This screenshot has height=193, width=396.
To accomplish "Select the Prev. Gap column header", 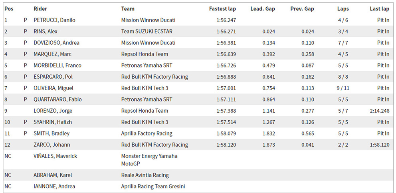I will pyautogui.click(x=302, y=9).
